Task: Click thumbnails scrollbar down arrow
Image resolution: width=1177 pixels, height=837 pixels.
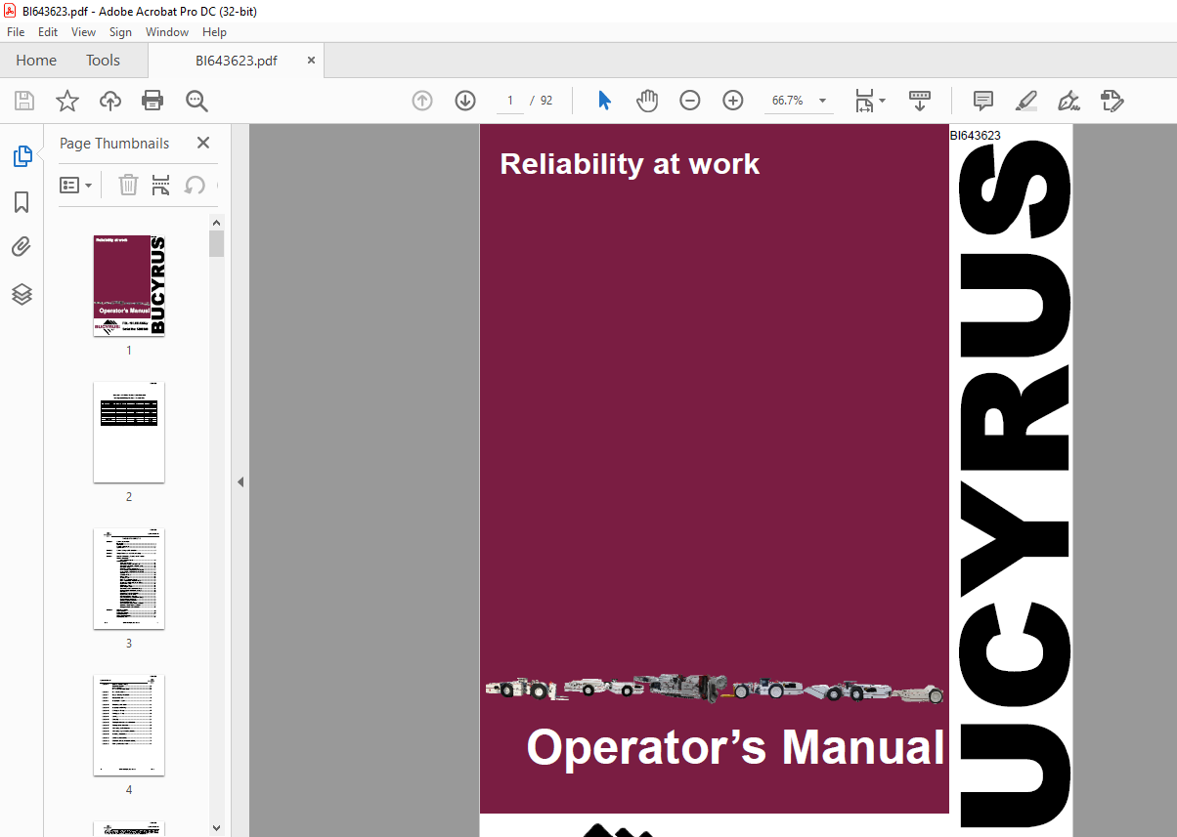Action: (x=217, y=828)
